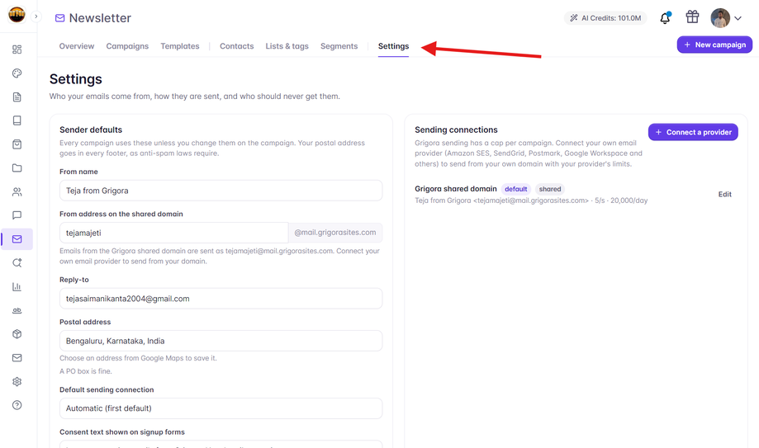
Task: Edit the Grigora shared domain connection
Action: click(724, 194)
